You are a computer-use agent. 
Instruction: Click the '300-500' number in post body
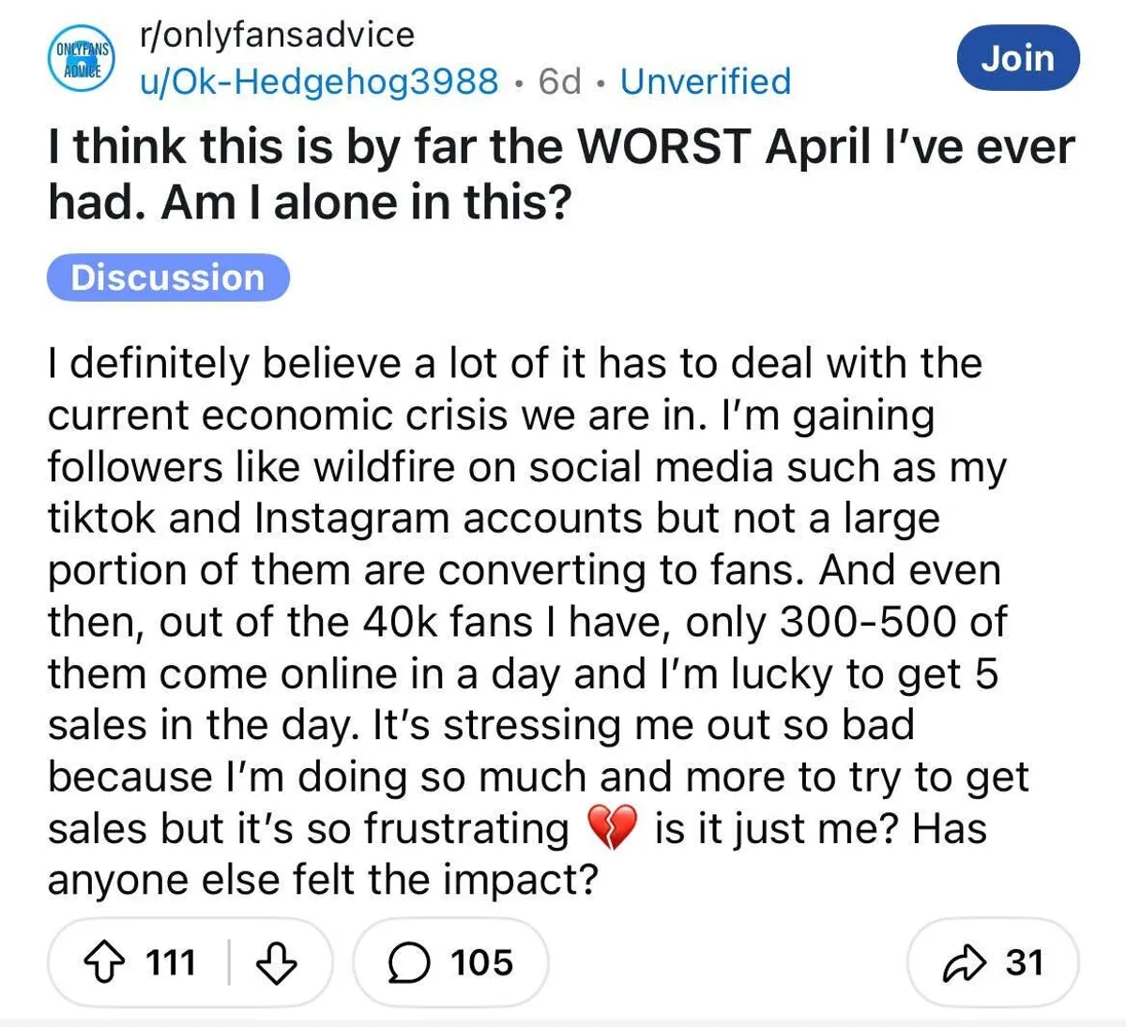[x=869, y=622]
